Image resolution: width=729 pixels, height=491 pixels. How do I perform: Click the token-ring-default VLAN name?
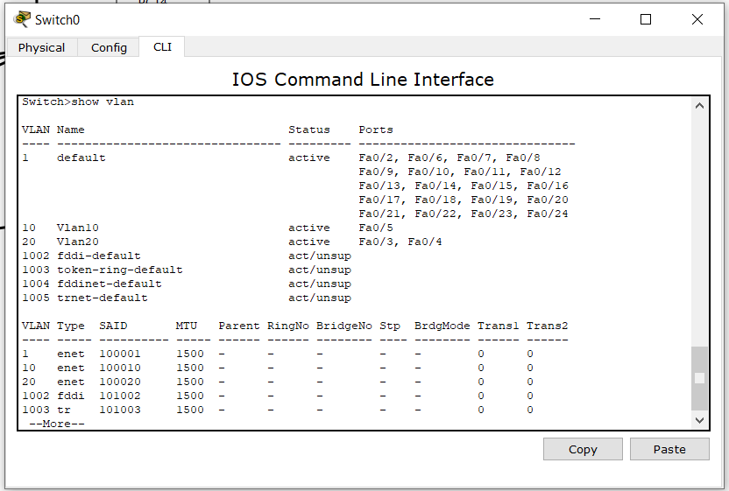pos(120,270)
